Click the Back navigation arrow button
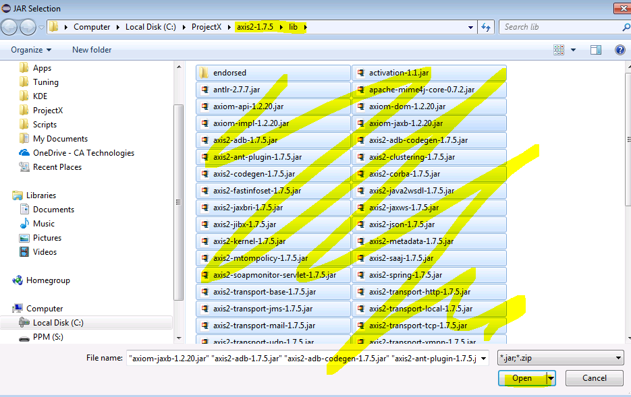 (9, 28)
